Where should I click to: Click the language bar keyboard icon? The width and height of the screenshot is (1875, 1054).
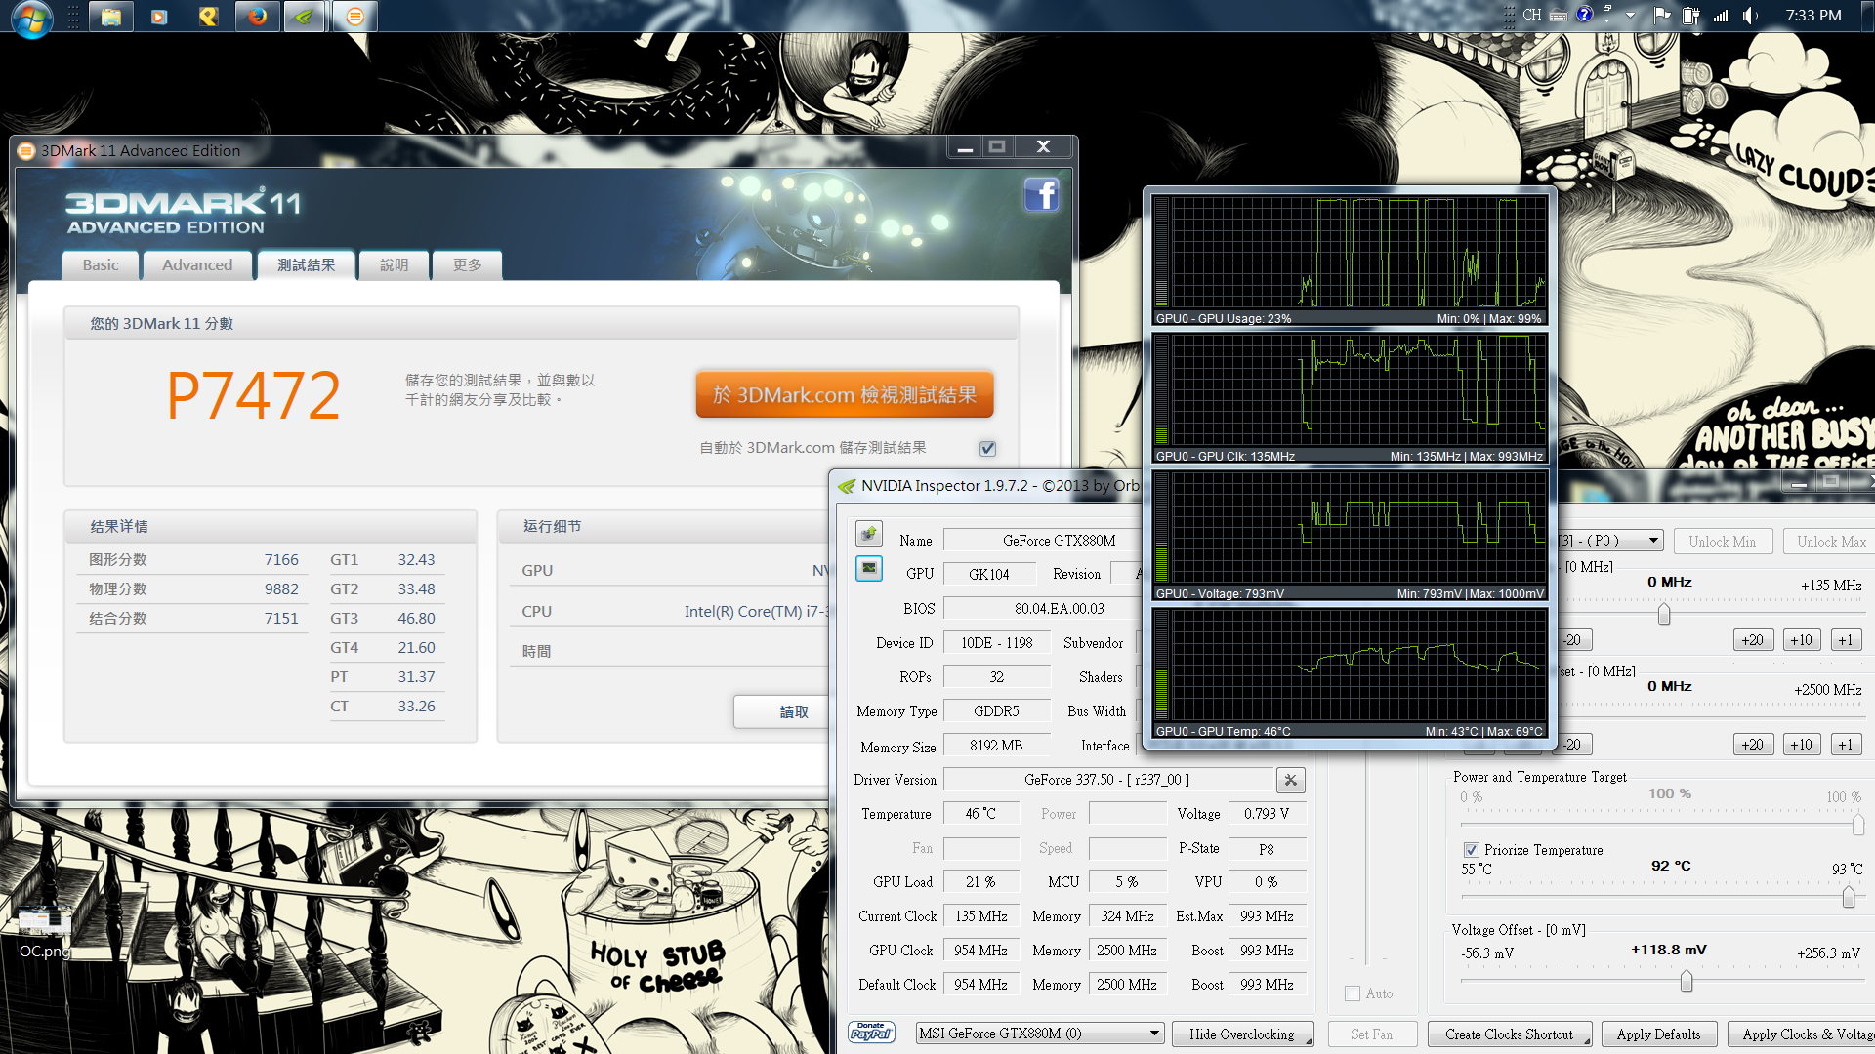(x=1560, y=15)
